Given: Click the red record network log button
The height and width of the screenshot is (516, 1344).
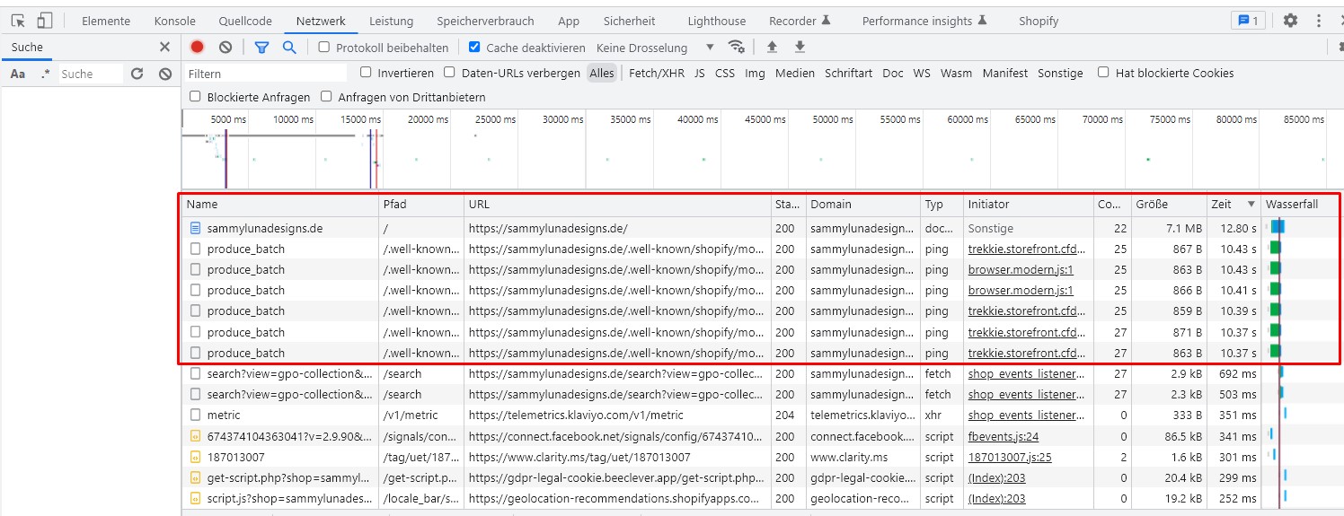Looking at the screenshot, I should point(197,48).
